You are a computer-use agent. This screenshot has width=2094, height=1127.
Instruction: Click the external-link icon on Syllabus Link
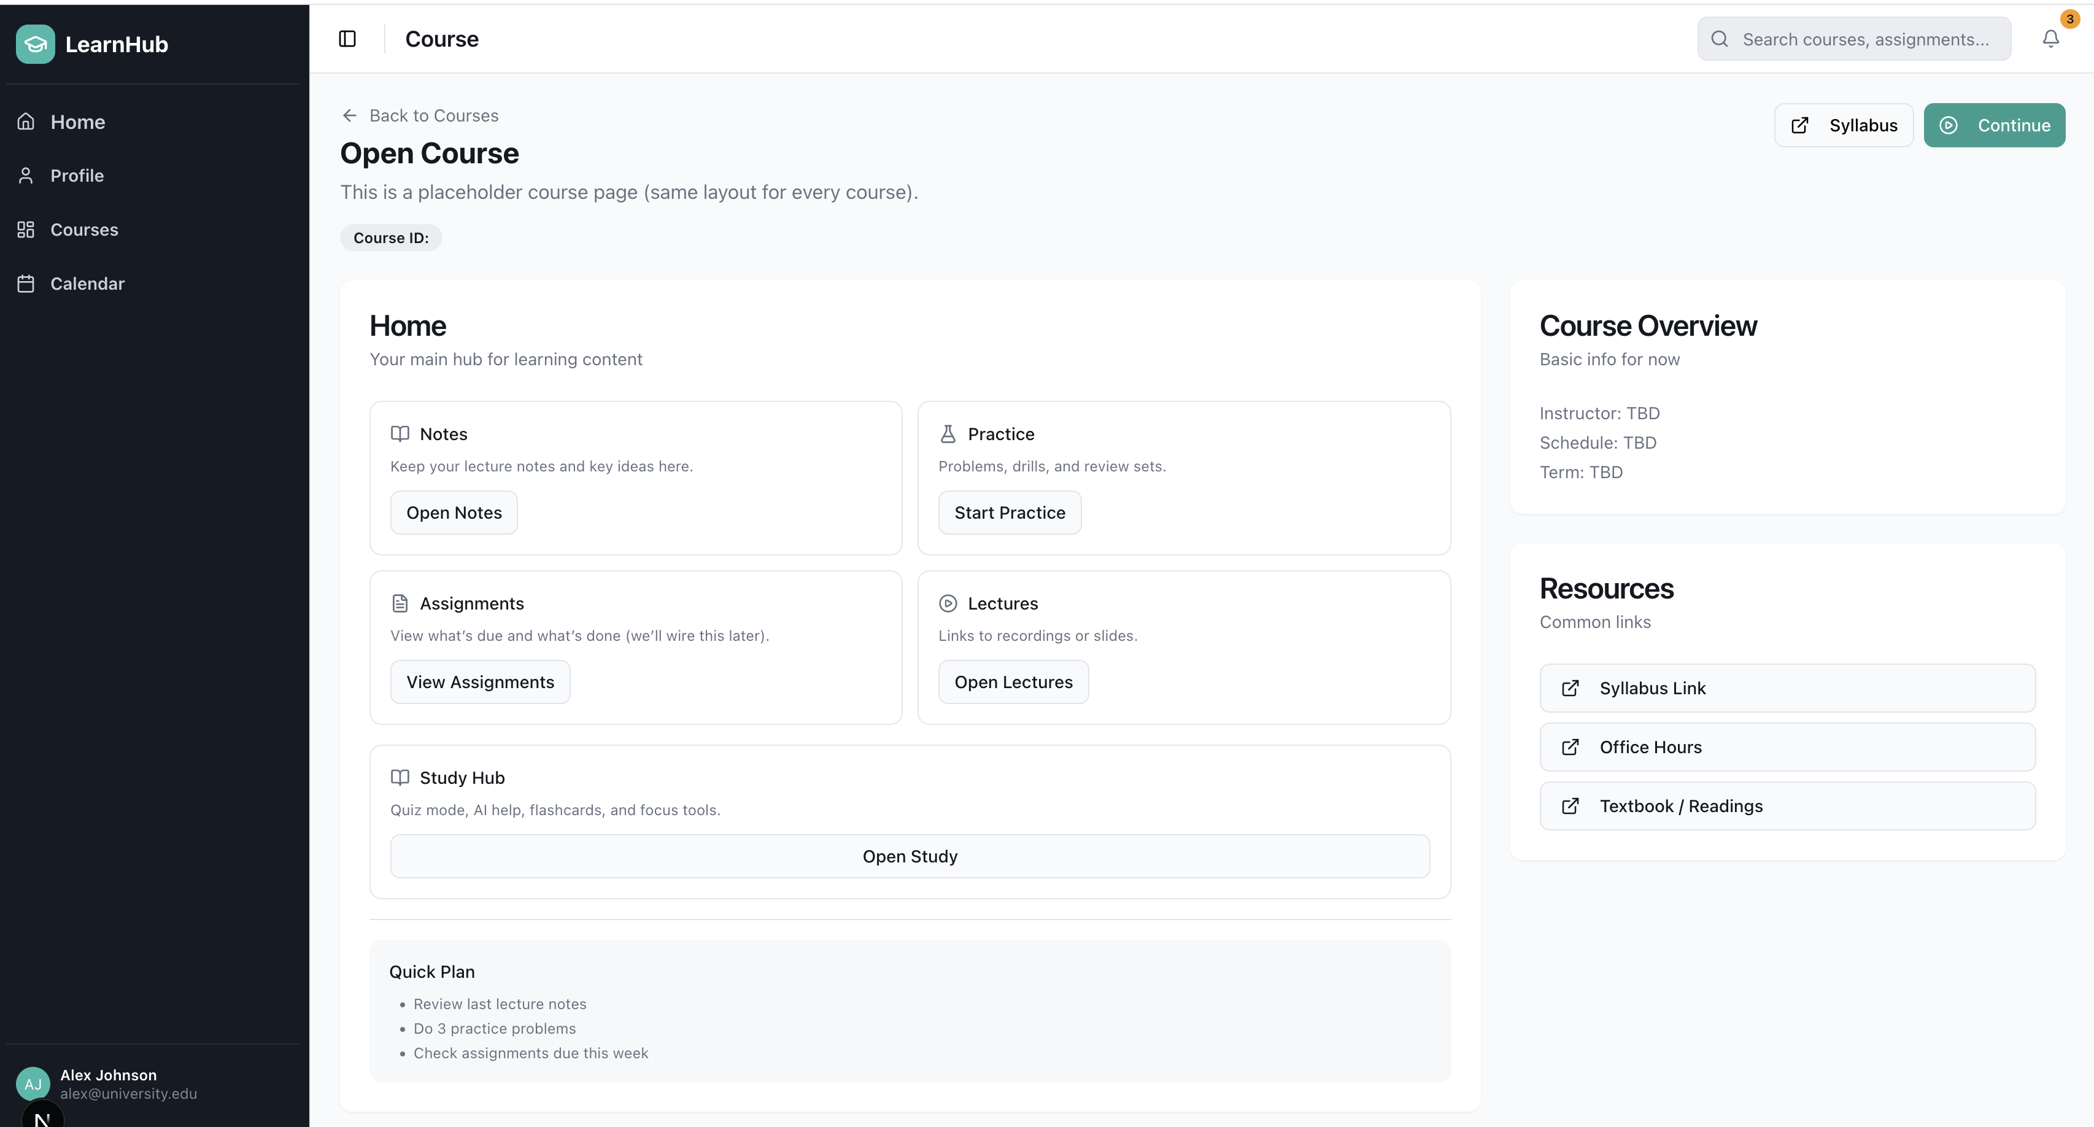pyautogui.click(x=1570, y=688)
